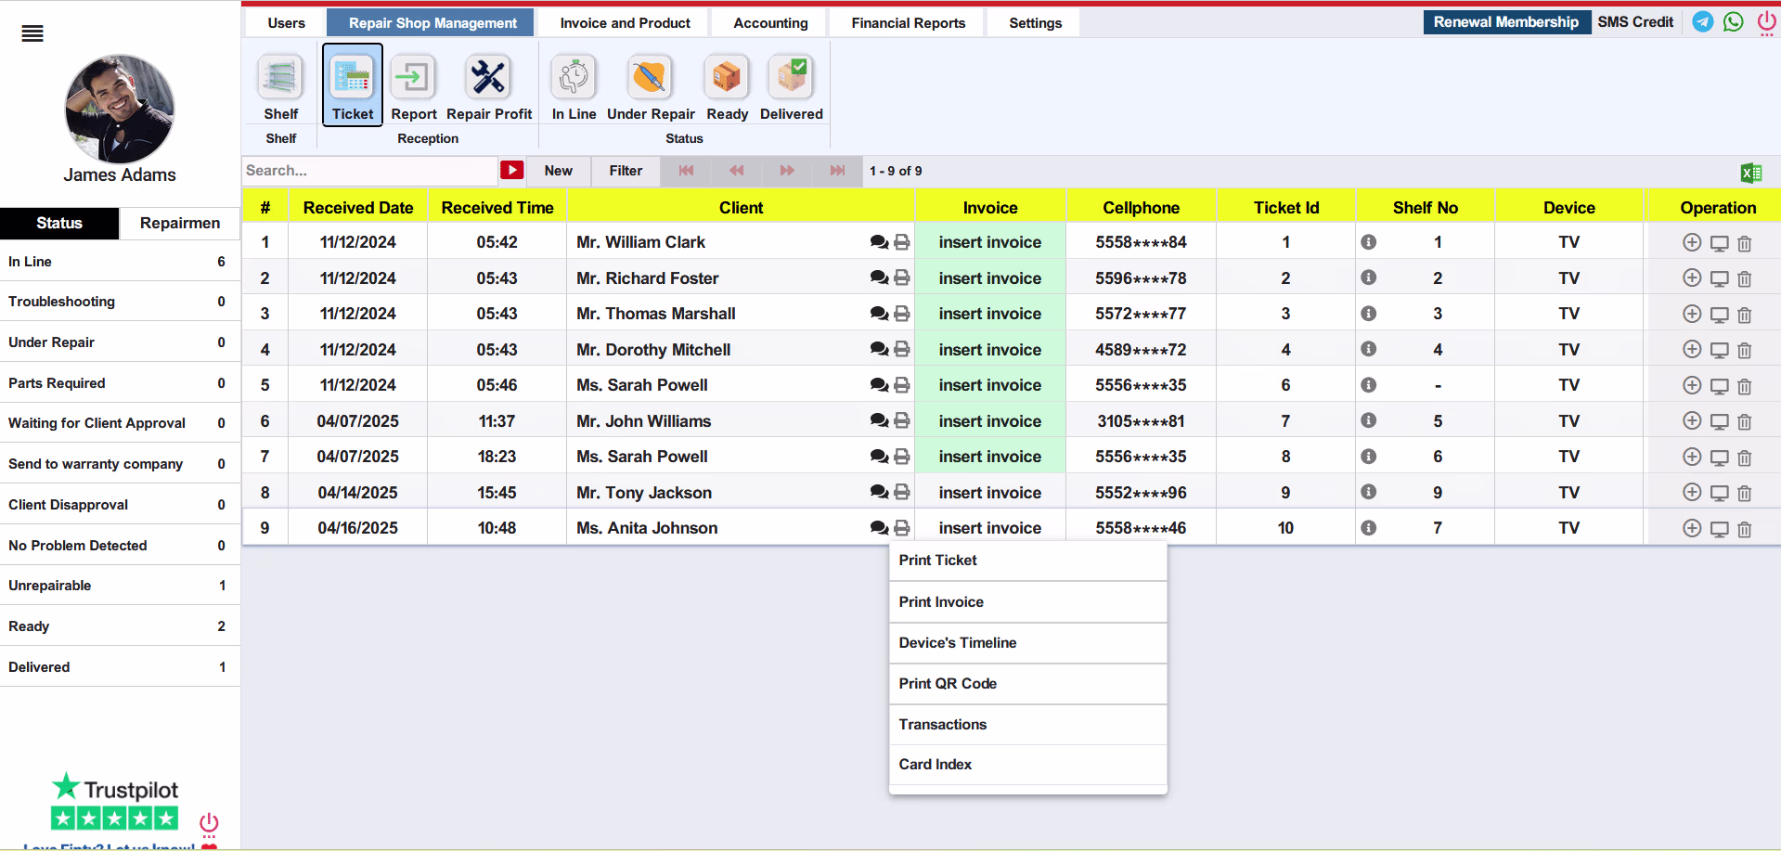The width and height of the screenshot is (1781, 851).
Task: Open Financial Reports tab
Action: (909, 23)
